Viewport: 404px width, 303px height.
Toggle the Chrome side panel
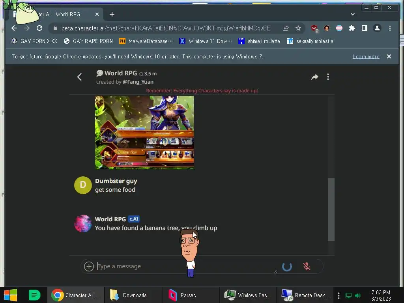tap(364, 28)
